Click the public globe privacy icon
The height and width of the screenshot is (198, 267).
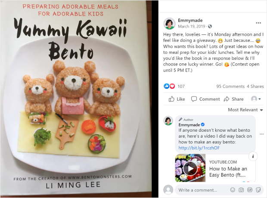pos(210,26)
